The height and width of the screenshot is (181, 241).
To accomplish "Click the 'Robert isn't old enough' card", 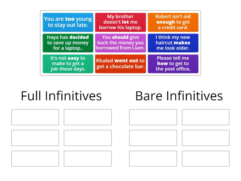I will (x=173, y=22).
